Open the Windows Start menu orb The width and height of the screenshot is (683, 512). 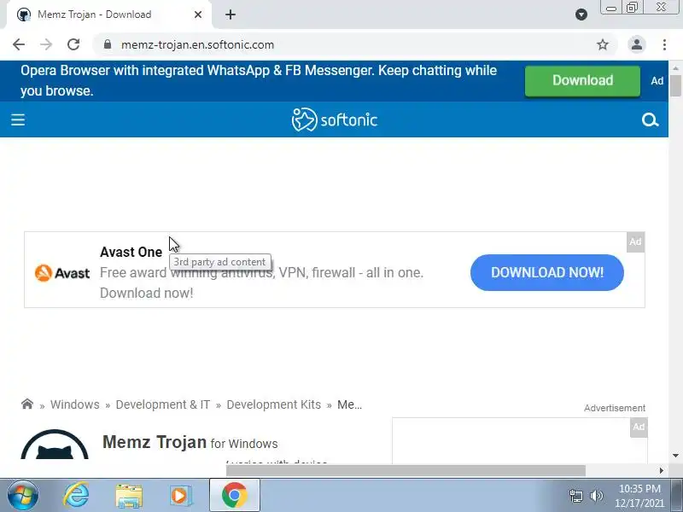[x=22, y=495]
